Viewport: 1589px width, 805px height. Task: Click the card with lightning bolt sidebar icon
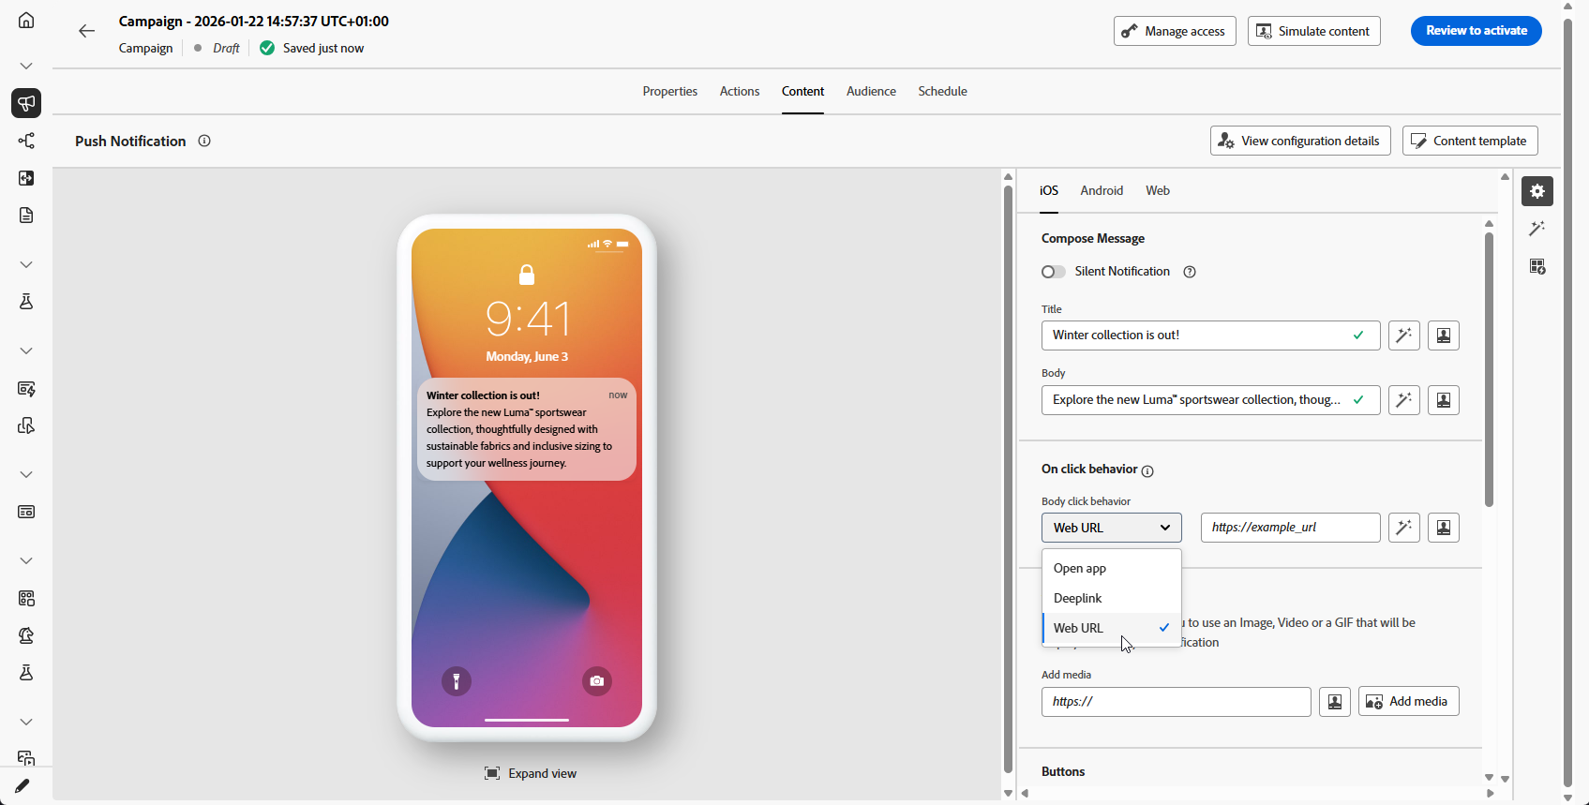click(26, 388)
